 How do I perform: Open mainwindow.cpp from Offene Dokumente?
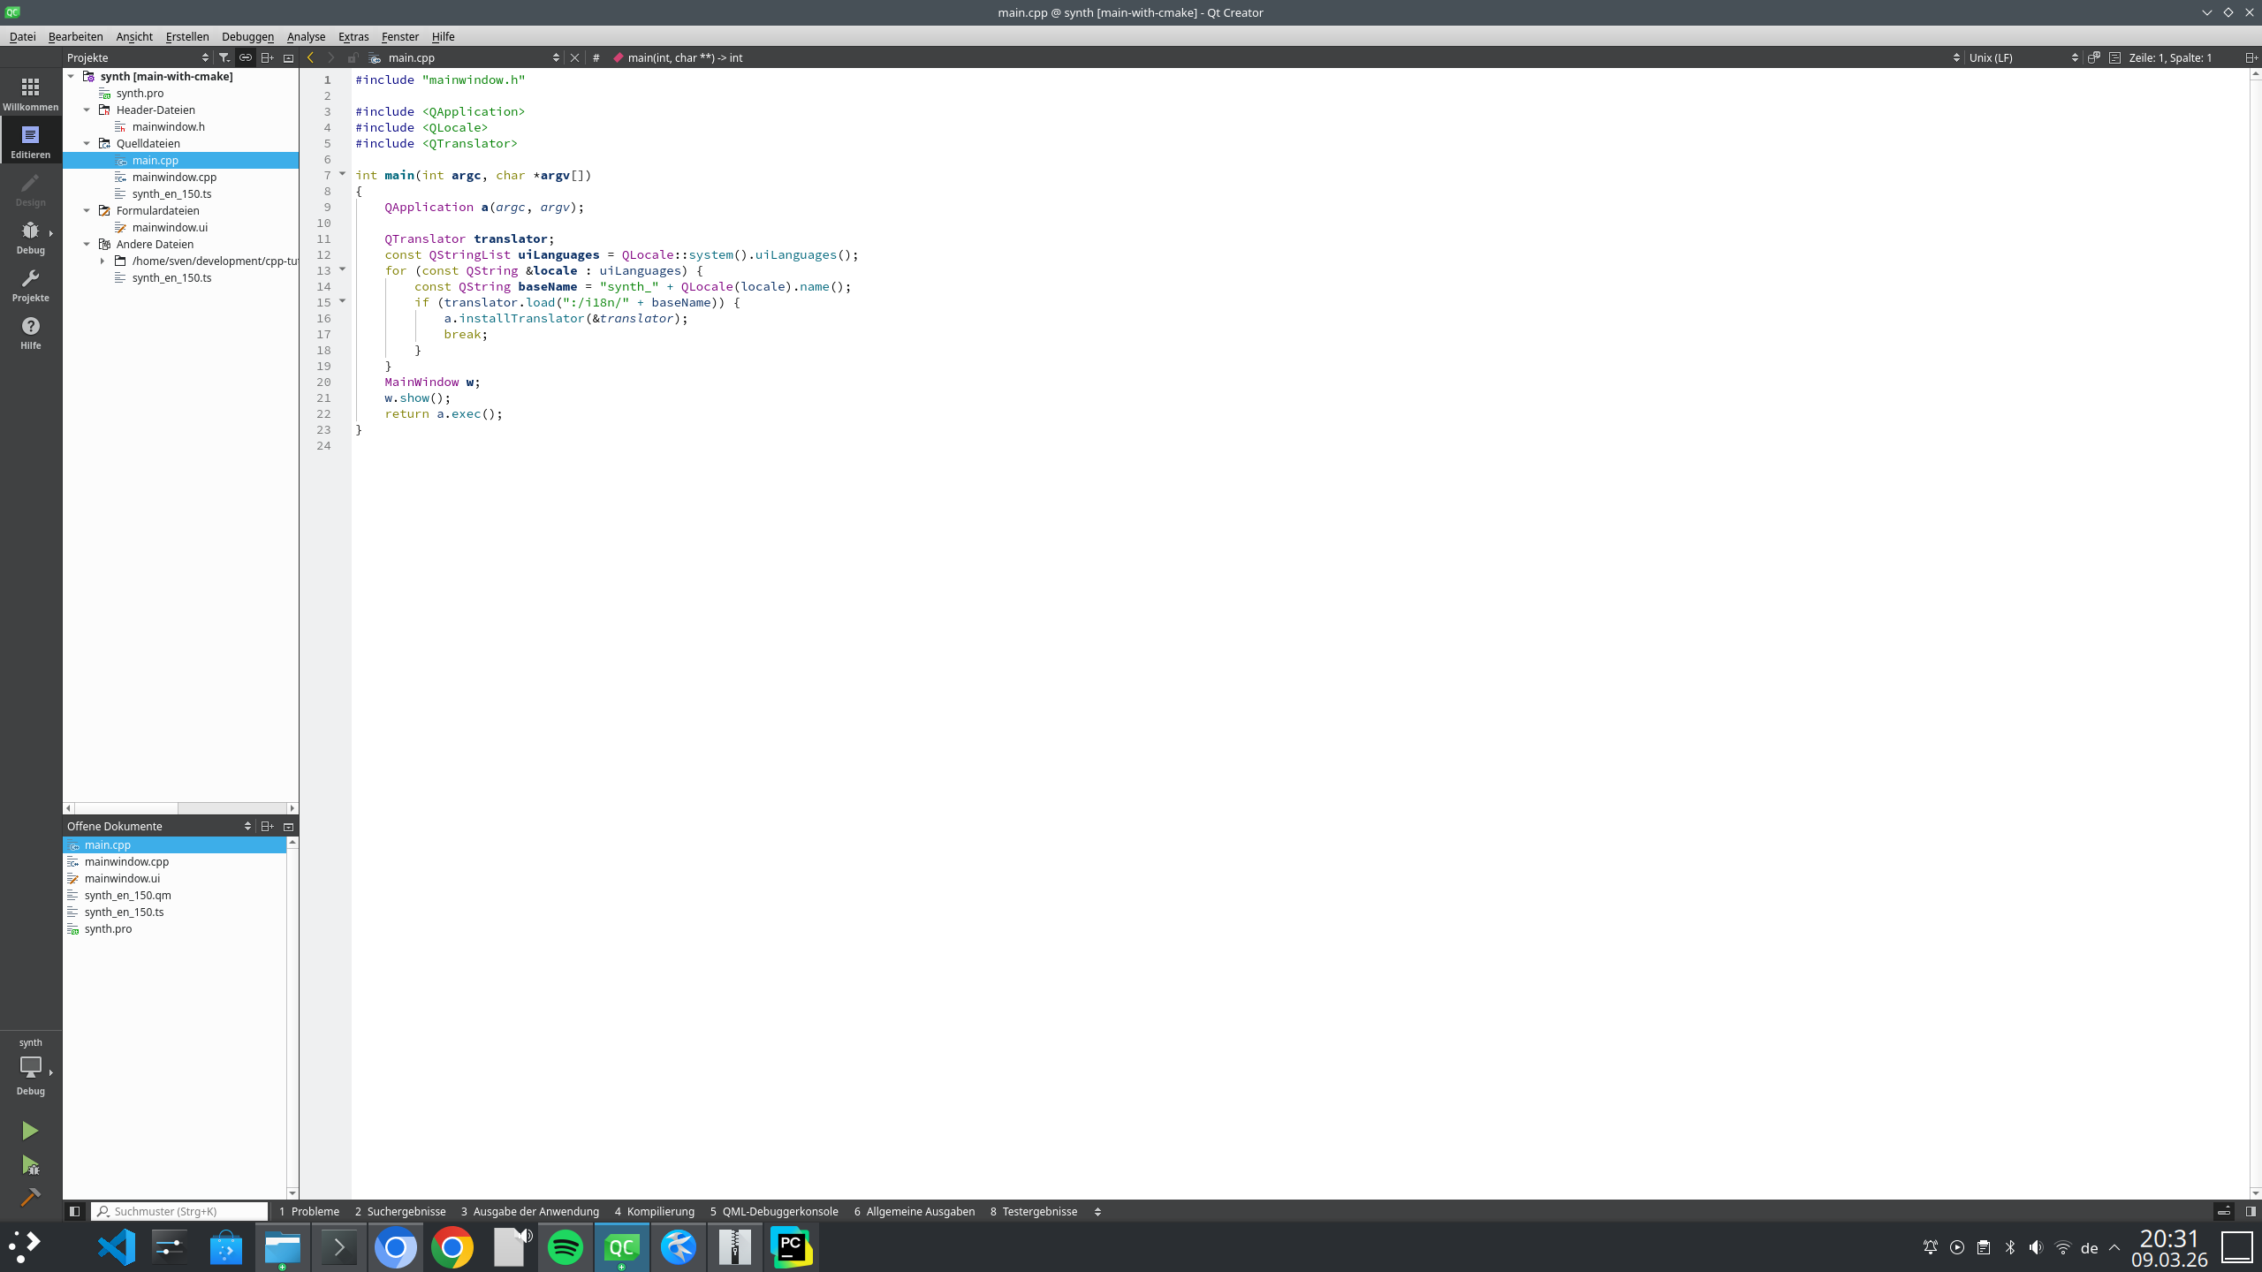tap(126, 861)
